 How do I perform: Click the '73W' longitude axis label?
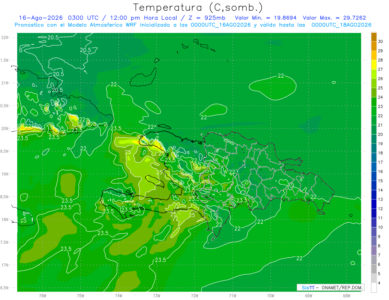click(x=157, y=296)
